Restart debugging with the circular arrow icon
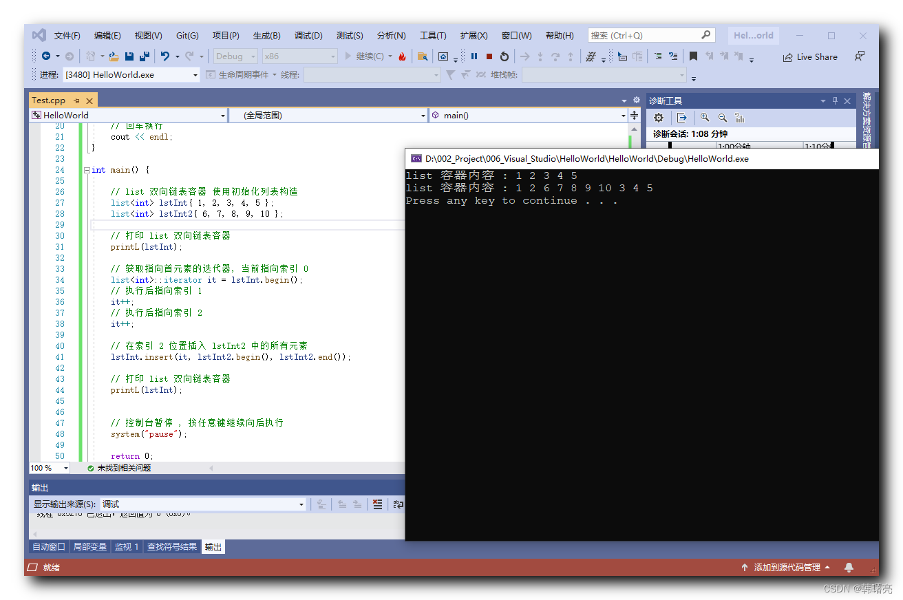This screenshot has width=903, height=600. click(504, 56)
